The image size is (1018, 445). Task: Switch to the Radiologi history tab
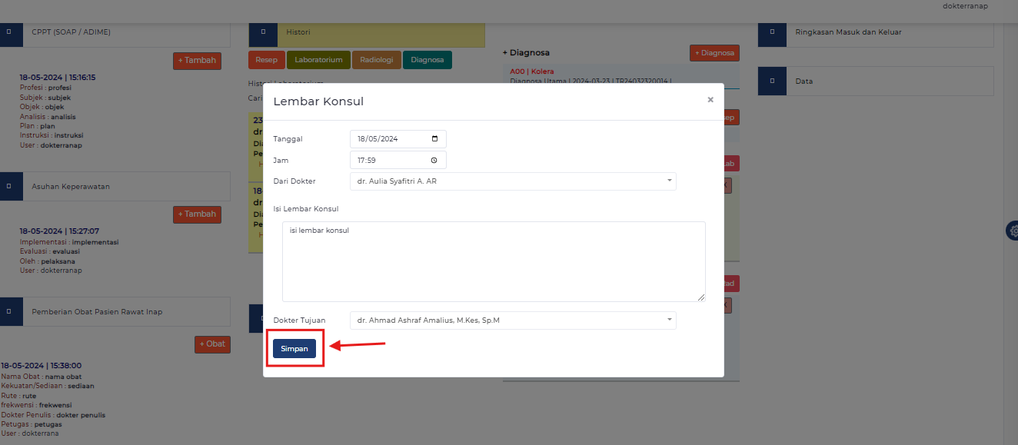(x=377, y=60)
